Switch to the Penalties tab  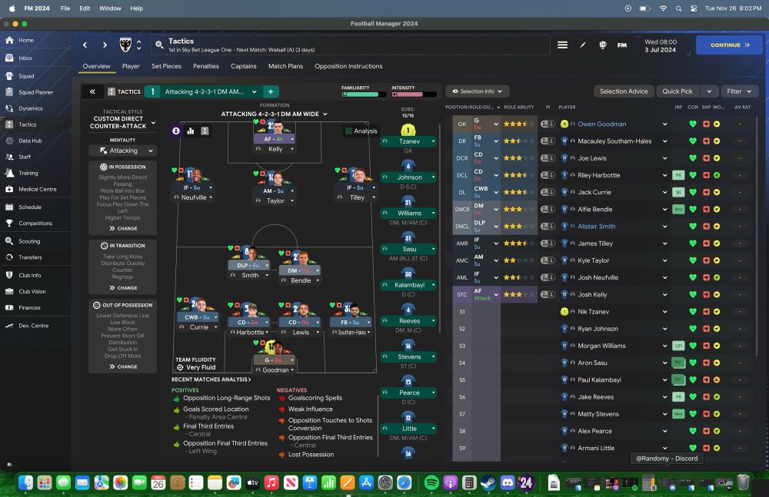point(206,66)
